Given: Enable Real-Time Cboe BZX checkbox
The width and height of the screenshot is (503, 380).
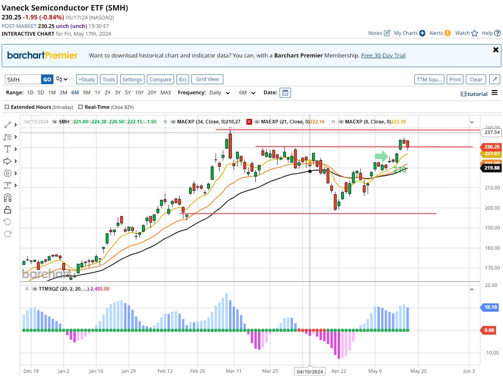Looking at the screenshot, I should (81, 107).
